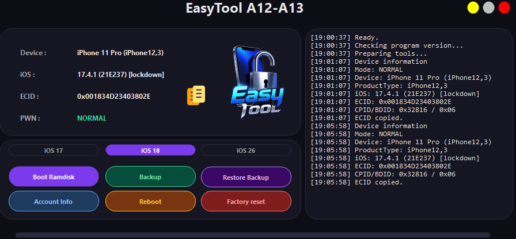This screenshot has height=239, width=516.
Task: Select the bold iOS version in the info panel
Action: [121, 75]
